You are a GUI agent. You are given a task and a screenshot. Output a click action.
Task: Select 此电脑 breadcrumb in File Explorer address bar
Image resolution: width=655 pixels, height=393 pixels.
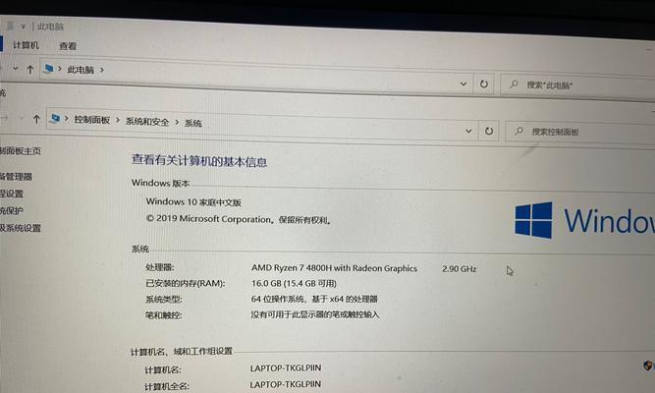point(81,70)
